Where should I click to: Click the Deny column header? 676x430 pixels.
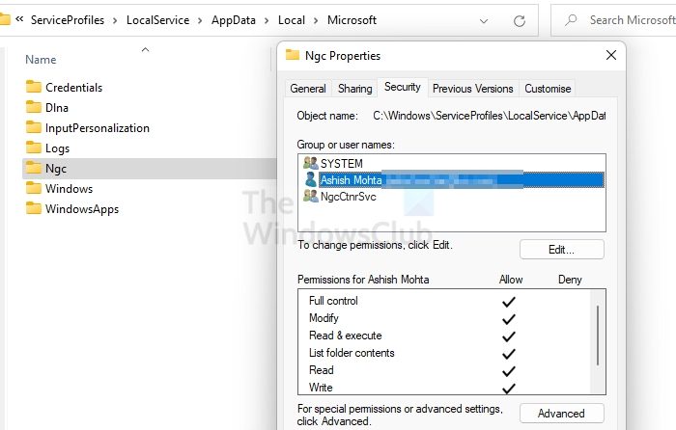[570, 280]
